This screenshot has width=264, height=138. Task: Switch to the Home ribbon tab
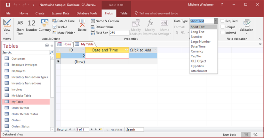[x=24, y=13]
